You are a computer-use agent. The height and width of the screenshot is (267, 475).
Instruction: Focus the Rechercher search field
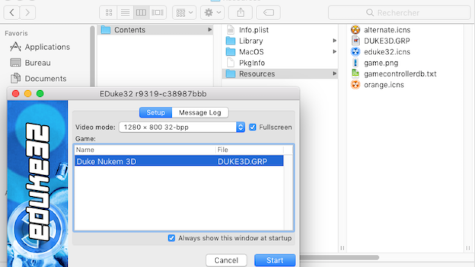coord(399,13)
